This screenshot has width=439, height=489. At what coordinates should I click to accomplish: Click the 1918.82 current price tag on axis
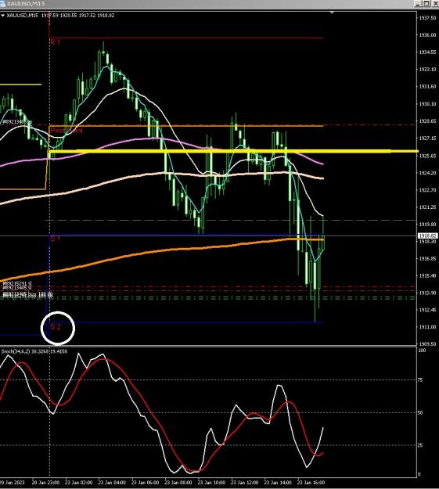coord(427,236)
